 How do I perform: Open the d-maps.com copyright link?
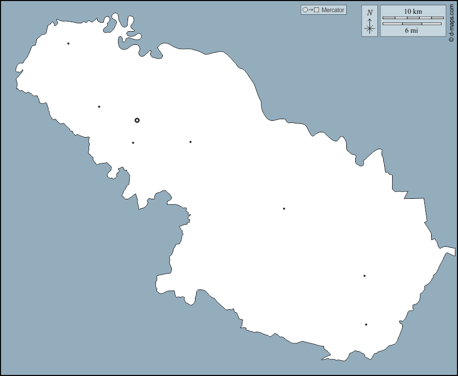tap(451, 23)
